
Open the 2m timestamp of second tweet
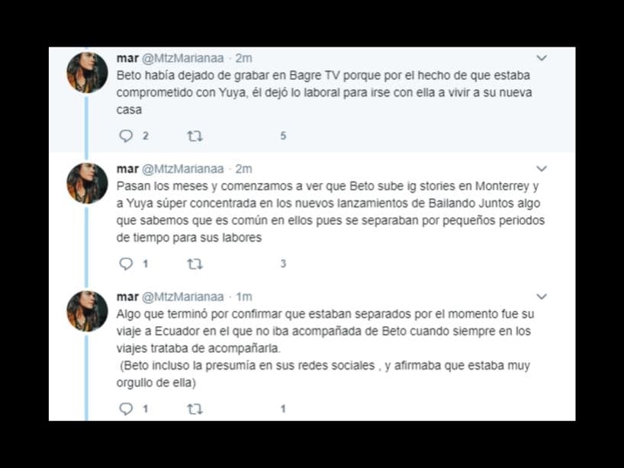(x=243, y=169)
